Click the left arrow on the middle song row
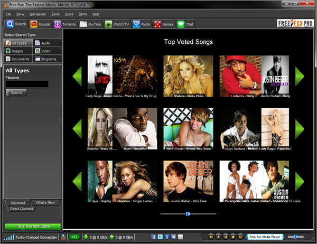 [x=77, y=128]
